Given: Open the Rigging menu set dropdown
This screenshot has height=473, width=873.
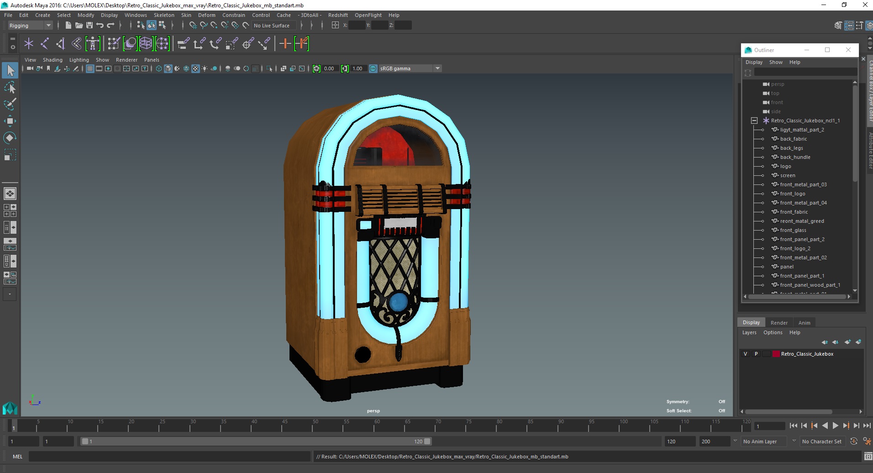Looking at the screenshot, I should (31, 26).
